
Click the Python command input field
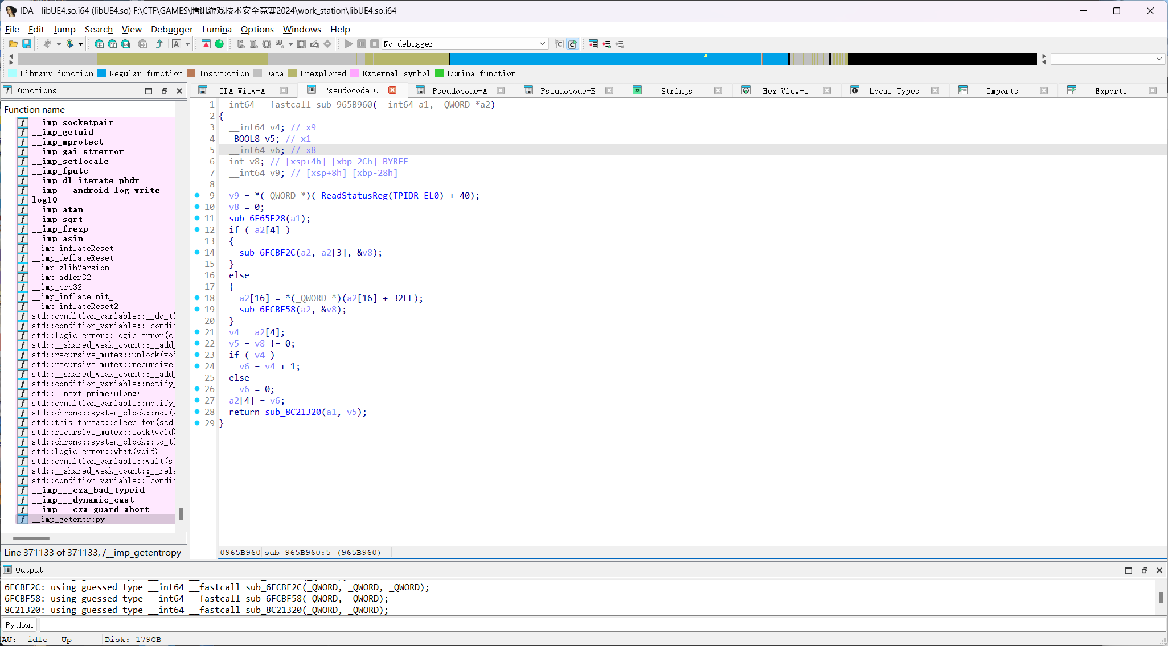coord(601,624)
